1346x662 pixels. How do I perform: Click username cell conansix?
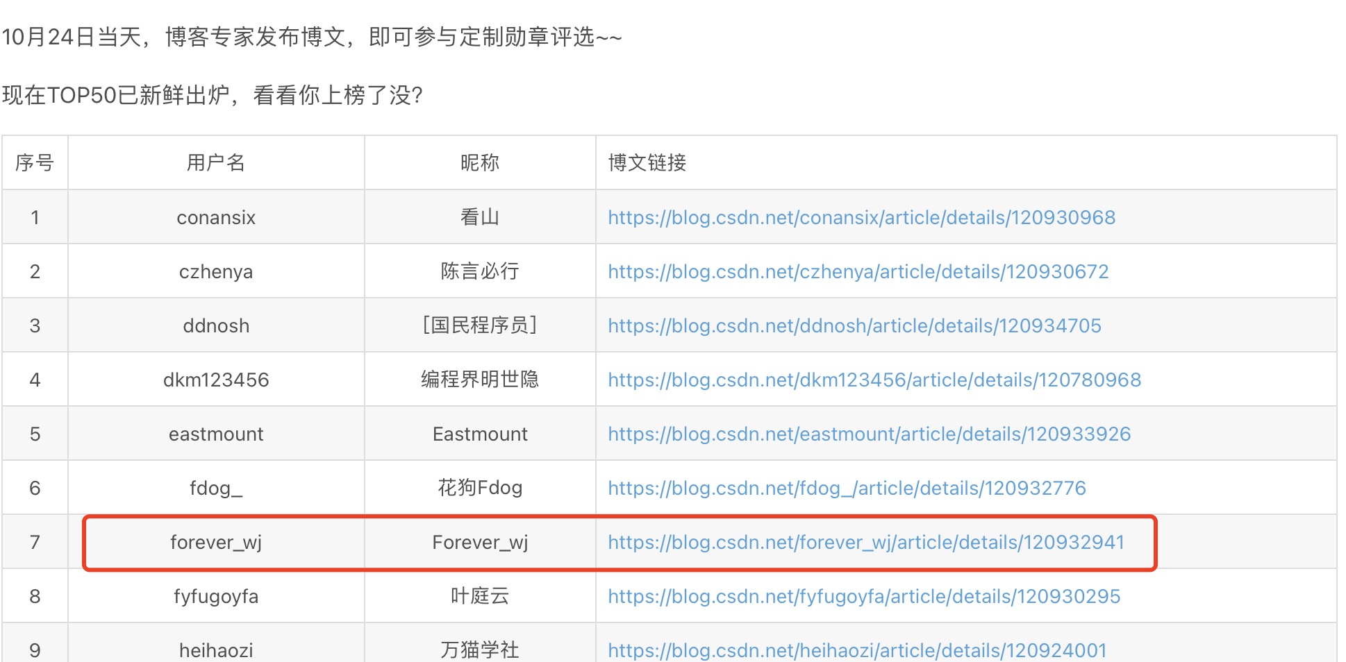click(216, 217)
